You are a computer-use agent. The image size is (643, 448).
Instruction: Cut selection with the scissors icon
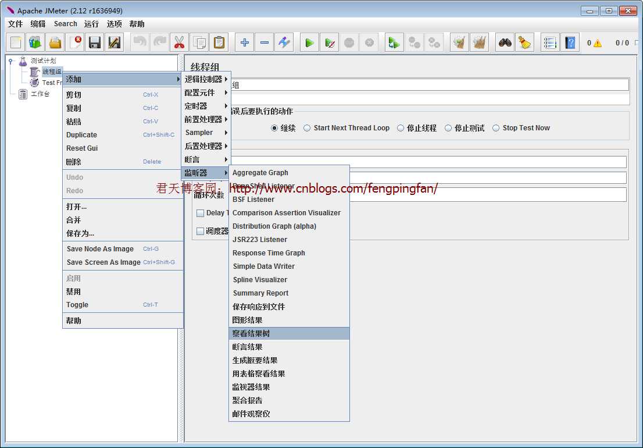tap(179, 42)
